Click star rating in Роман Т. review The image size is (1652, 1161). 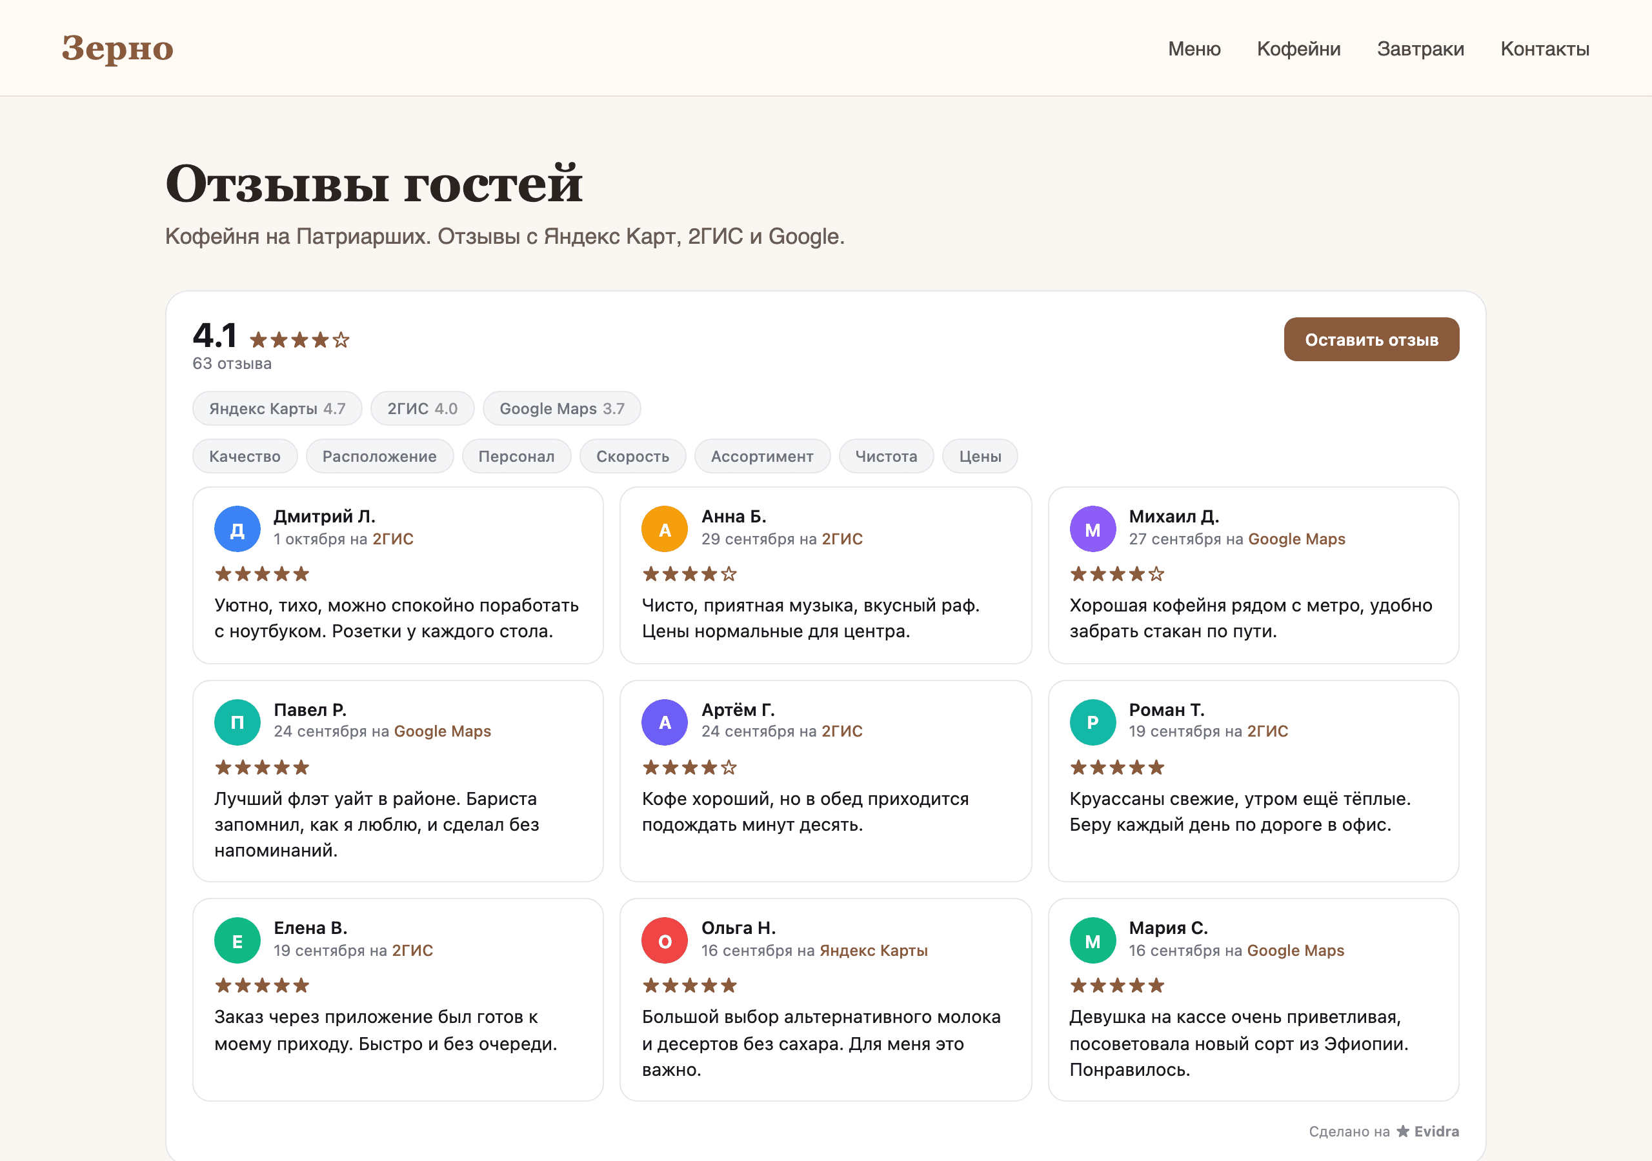[x=1116, y=768]
